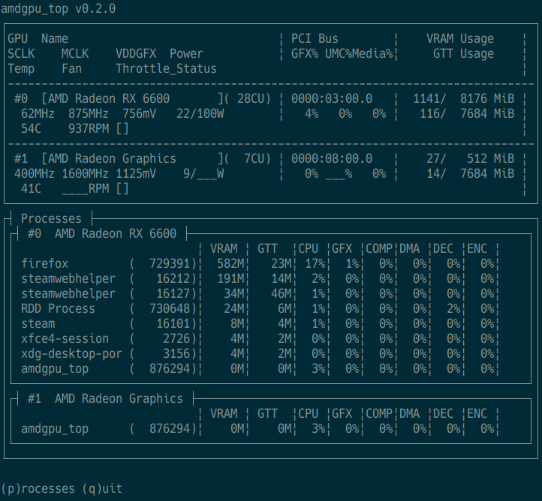
Task: Click the Throttle_Status header label
Action: 166,69
